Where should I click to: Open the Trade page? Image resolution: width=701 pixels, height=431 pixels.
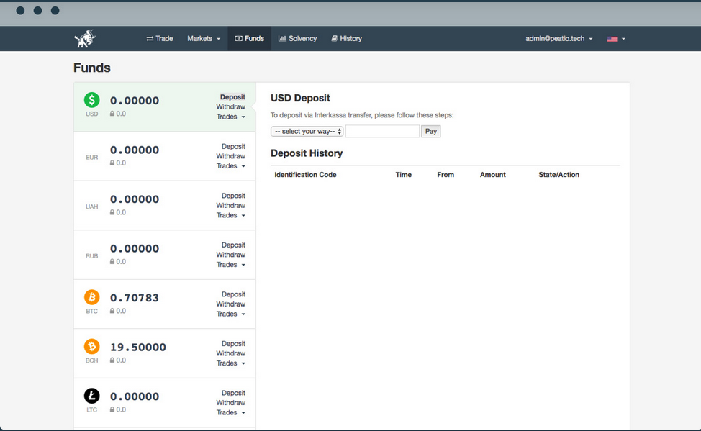click(160, 38)
